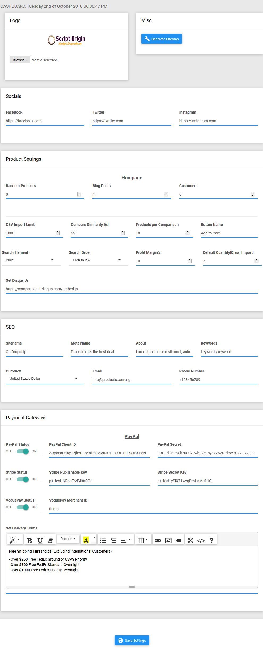The image size is (263, 650).
Task: Click the Set Disqus Js input field
Action: pos(132,289)
